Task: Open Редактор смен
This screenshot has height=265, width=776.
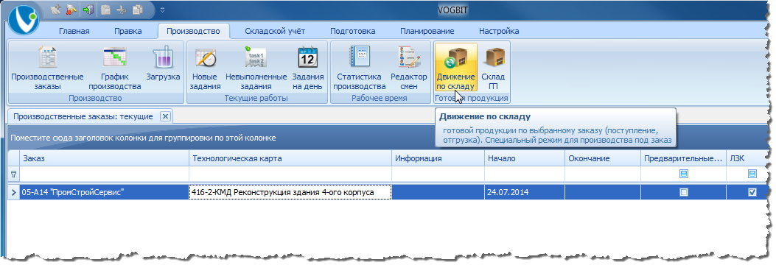Action: (x=409, y=68)
